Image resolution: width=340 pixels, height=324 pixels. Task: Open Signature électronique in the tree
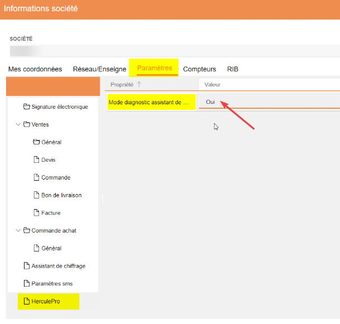click(x=60, y=107)
